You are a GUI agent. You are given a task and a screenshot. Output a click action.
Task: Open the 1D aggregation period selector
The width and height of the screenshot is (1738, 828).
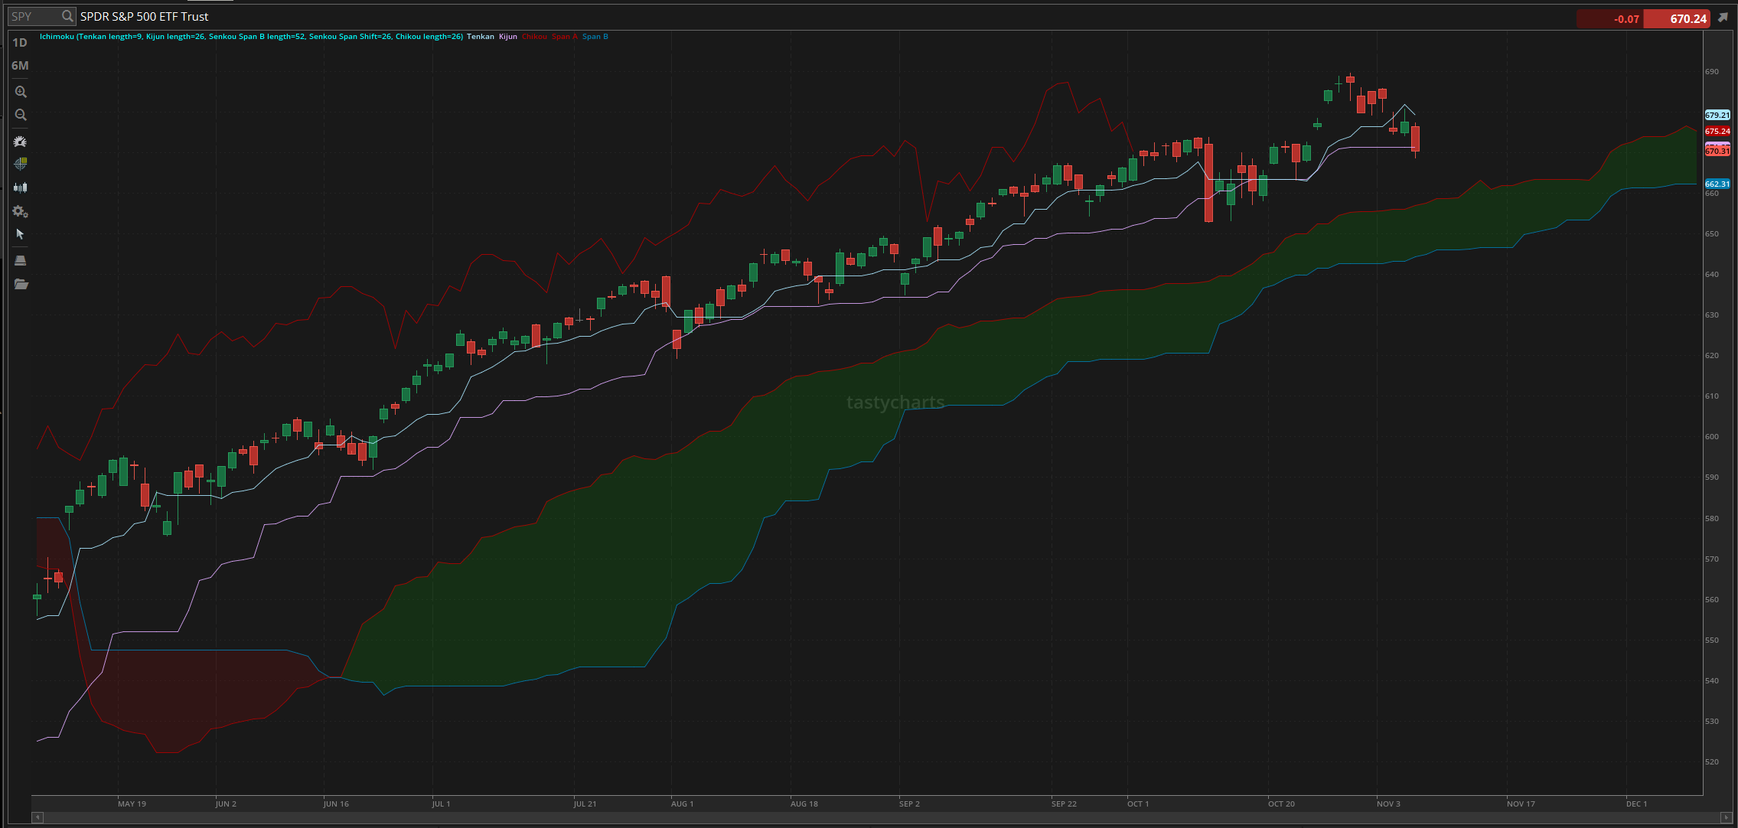coord(20,43)
